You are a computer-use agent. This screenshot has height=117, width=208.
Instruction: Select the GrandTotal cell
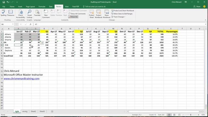[x=9, y=56]
